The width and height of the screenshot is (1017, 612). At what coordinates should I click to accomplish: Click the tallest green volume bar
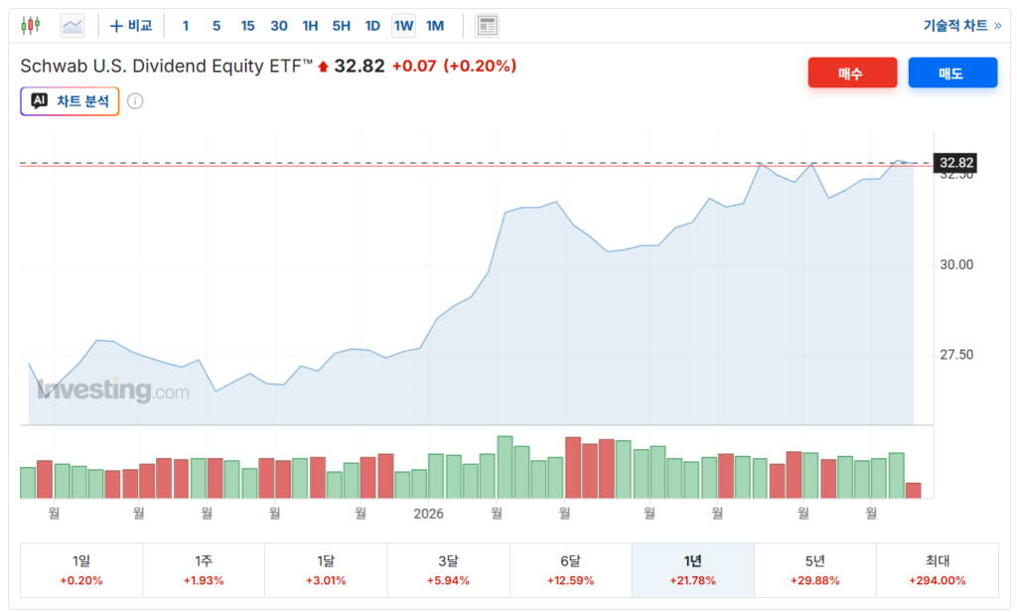tap(505, 467)
